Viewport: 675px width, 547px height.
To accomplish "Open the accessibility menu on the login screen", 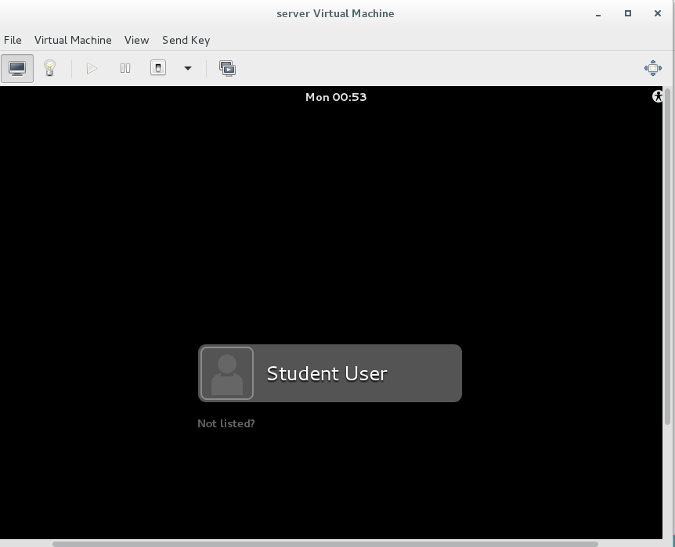I will click(x=657, y=96).
